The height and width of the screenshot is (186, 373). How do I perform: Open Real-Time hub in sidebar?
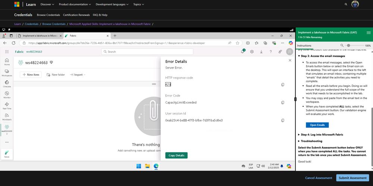pyautogui.click(x=7, y=106)
